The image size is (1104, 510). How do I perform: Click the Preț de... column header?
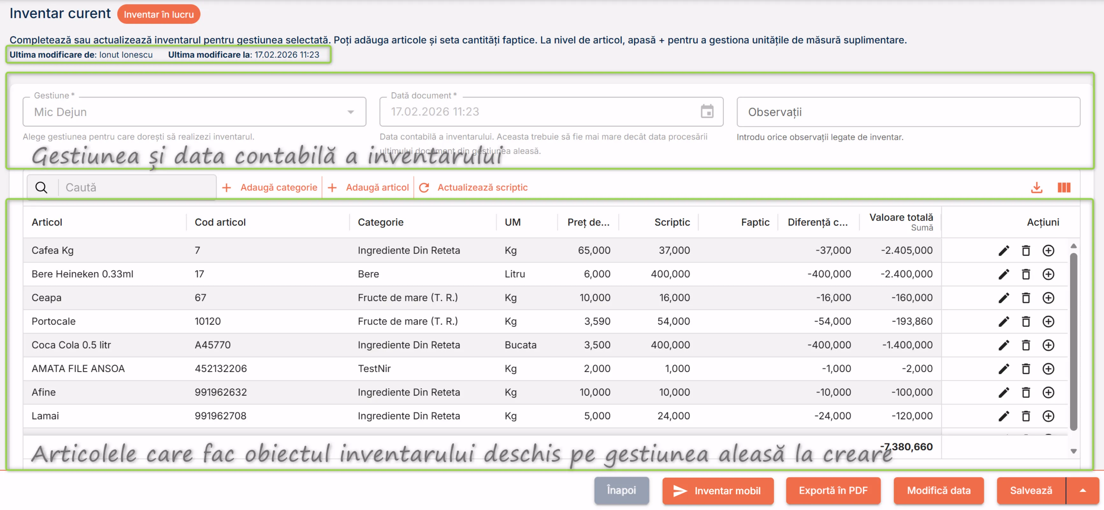588,222
